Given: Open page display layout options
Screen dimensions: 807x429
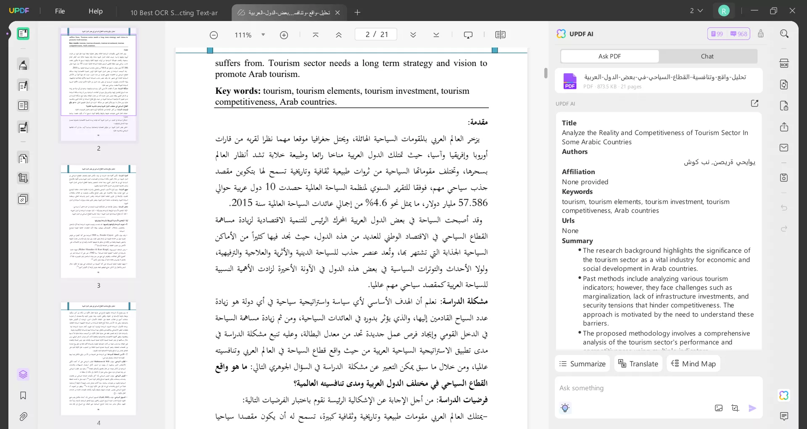Looking at the screenshot, I should coord(500,35).
